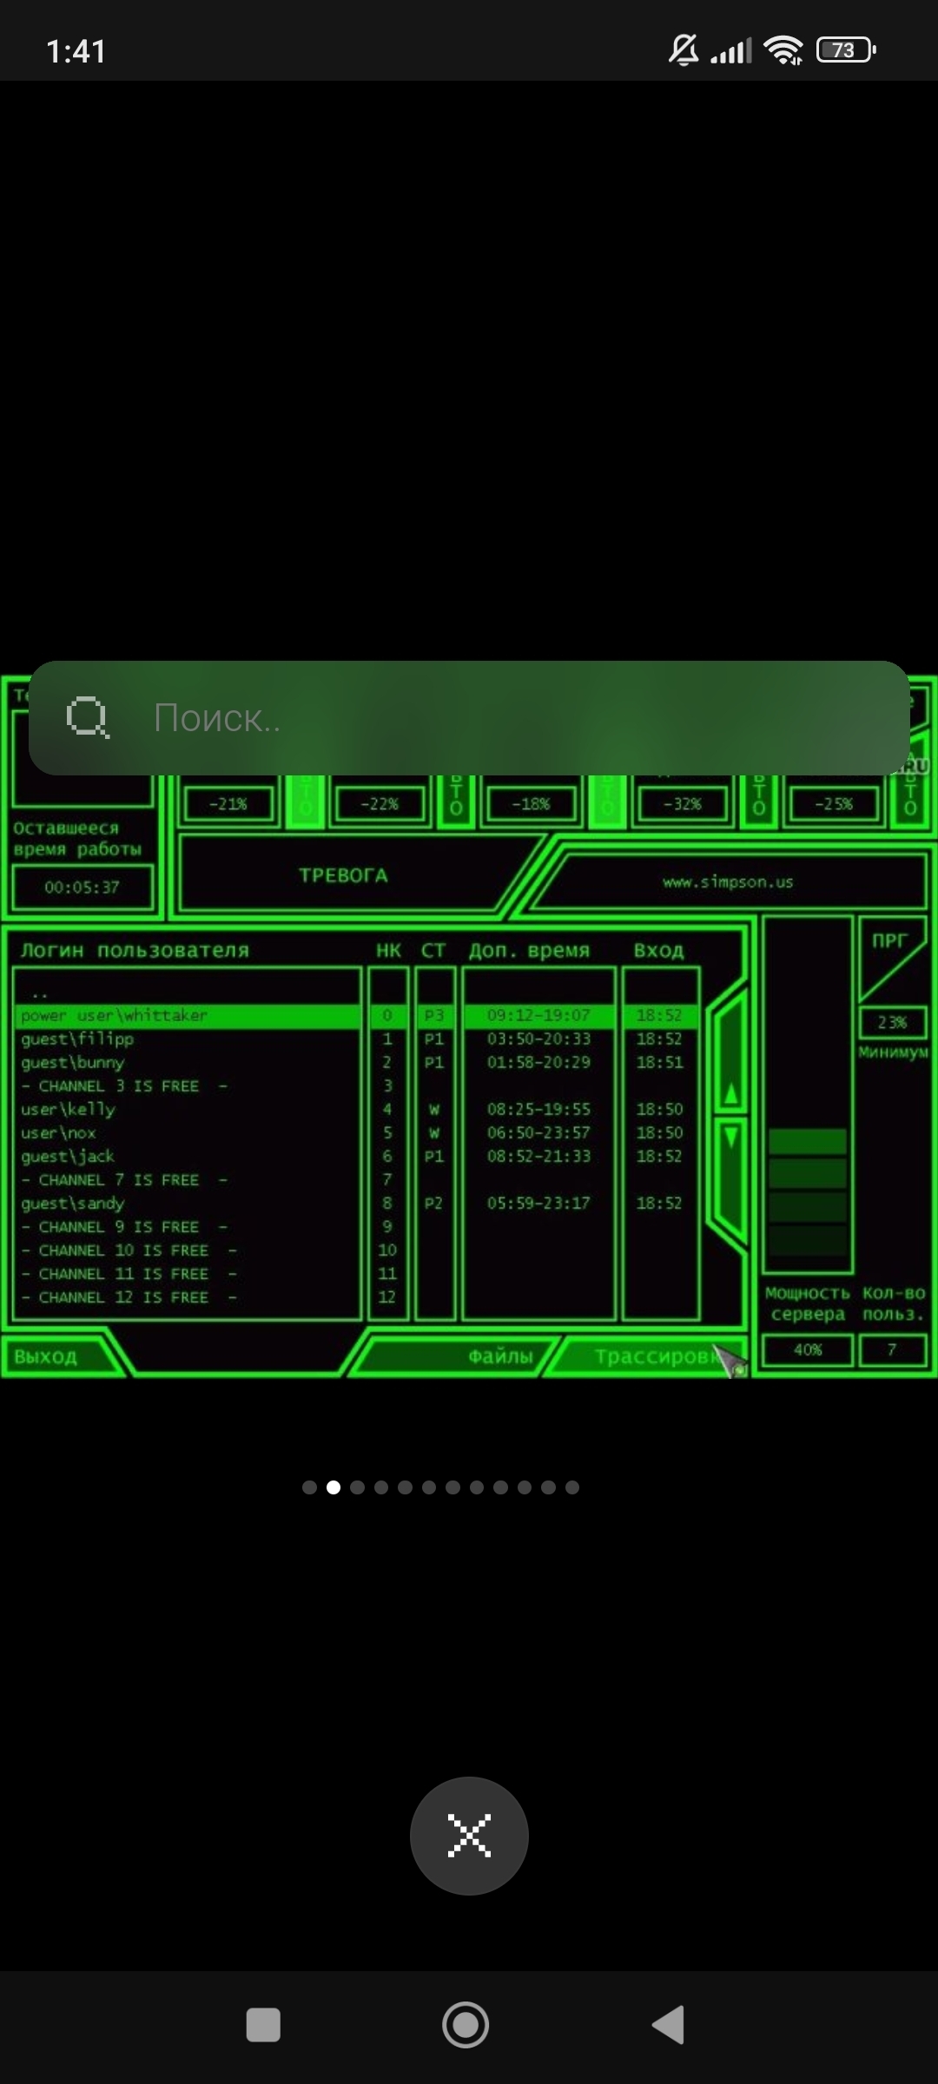Close the image viewer with X button
This screenshot has width=938, height=2084.
click(x=469, y=1836)
